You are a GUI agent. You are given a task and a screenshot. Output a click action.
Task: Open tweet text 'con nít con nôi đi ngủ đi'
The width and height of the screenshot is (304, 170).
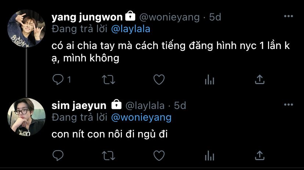click(x=109, y=134)
